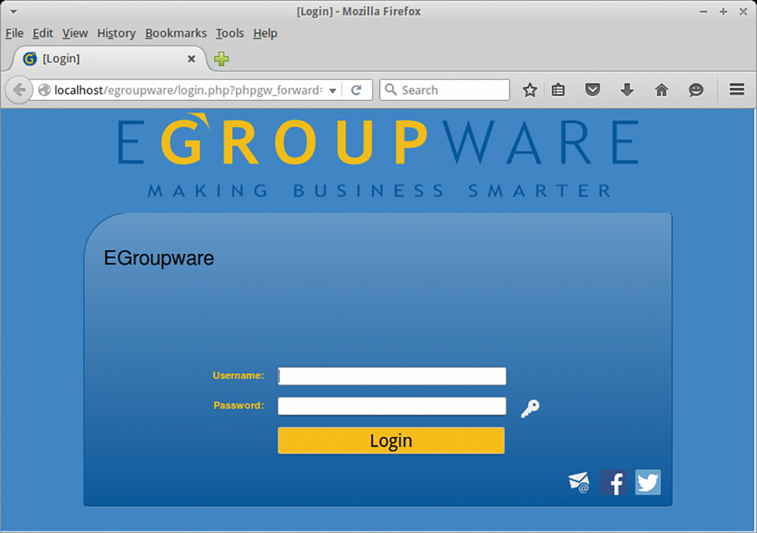Reload the current page
Screen dimensions: 757x533
(356, 89)
